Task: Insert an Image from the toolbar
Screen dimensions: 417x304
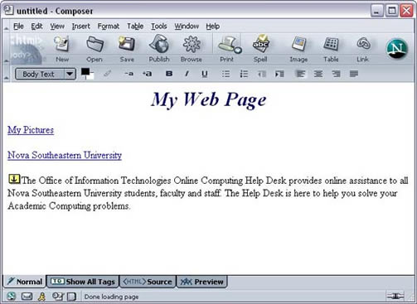Action: (x=298, y=48)
